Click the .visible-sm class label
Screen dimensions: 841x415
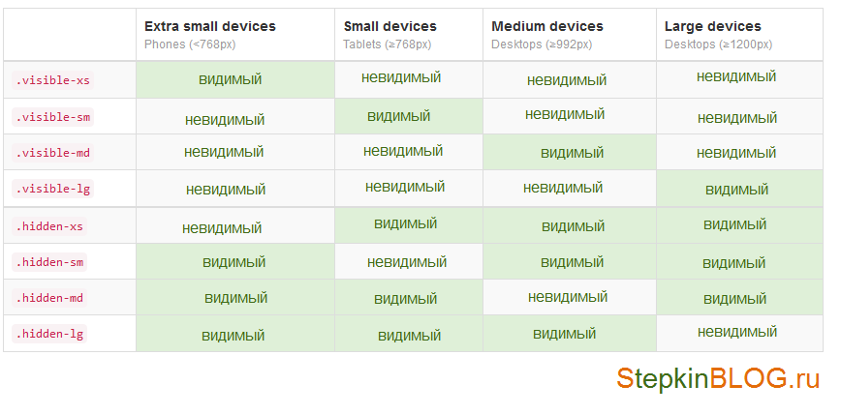click(x=52, y=117)
